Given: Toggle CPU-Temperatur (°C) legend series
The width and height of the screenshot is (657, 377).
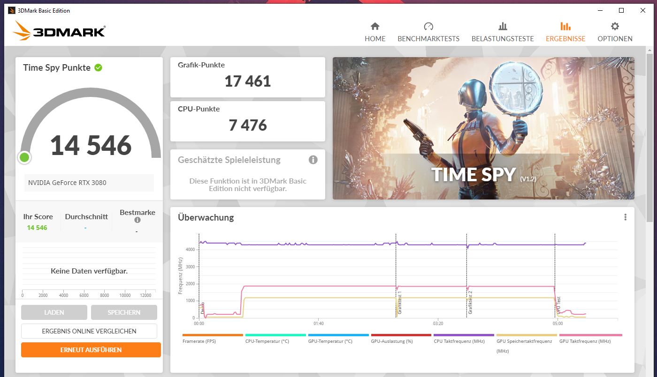Looking at the screenshot, I should [x=275, y=340].
